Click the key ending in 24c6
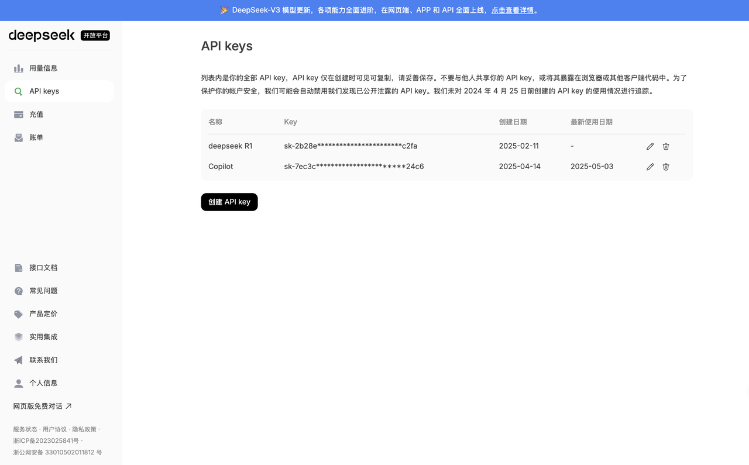Image resolution: width=749 pixels, height=465 pixels. [354, 167]
